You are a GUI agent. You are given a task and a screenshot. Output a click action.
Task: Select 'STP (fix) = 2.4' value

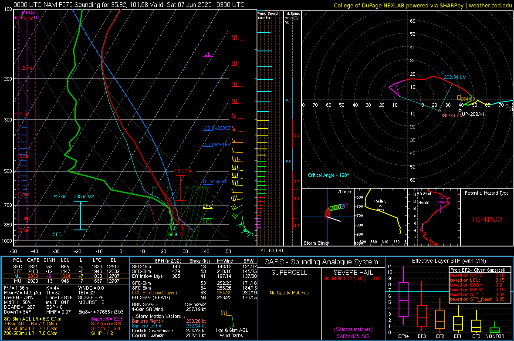tap(106, 328)
